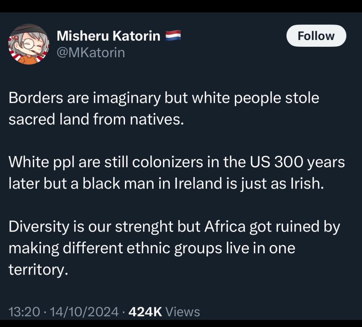
Task: Open Misheru Katorin's profile avatar
Action: 28,45
